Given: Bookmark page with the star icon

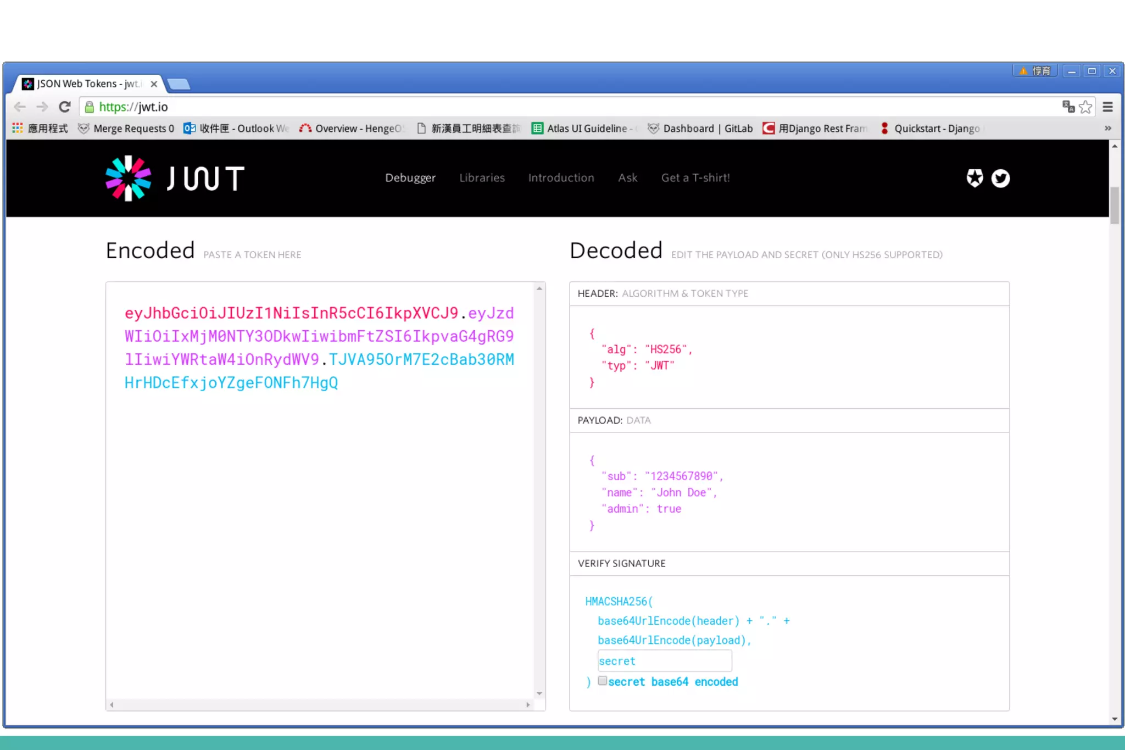Looking at the screenshot, I should pos(1085,107).
